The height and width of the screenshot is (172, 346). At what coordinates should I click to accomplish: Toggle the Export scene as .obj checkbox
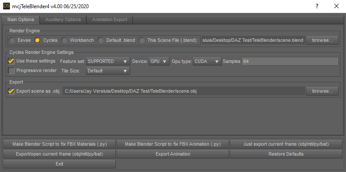[11, 91]
